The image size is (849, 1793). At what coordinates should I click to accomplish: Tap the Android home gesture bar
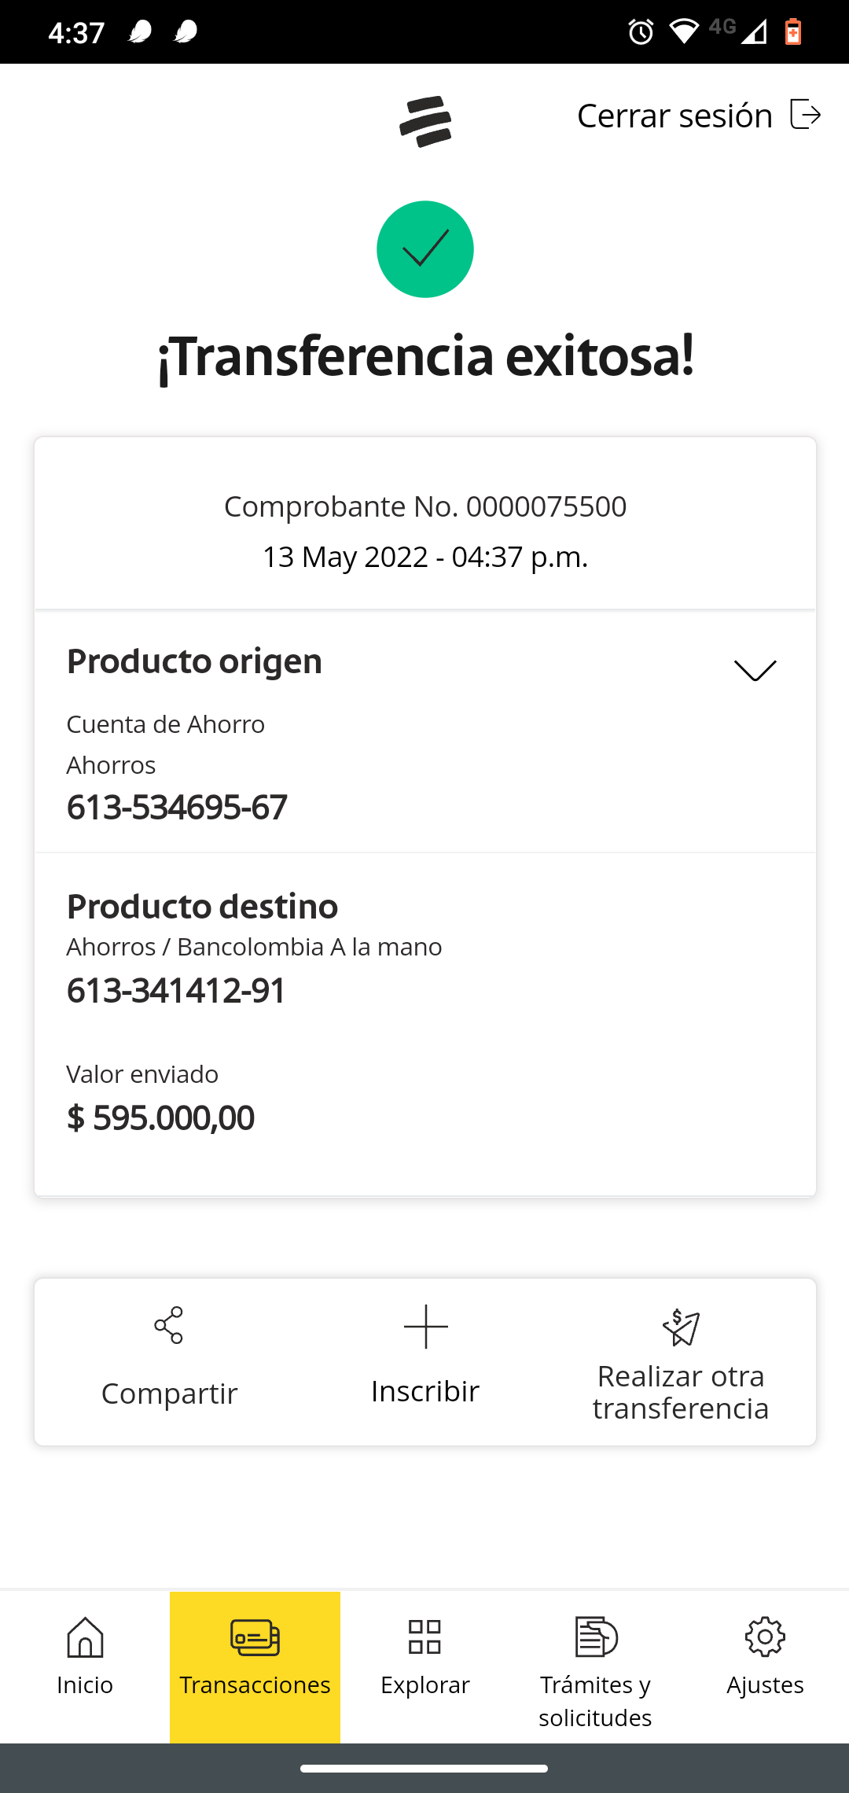(x=424, y=1769)
